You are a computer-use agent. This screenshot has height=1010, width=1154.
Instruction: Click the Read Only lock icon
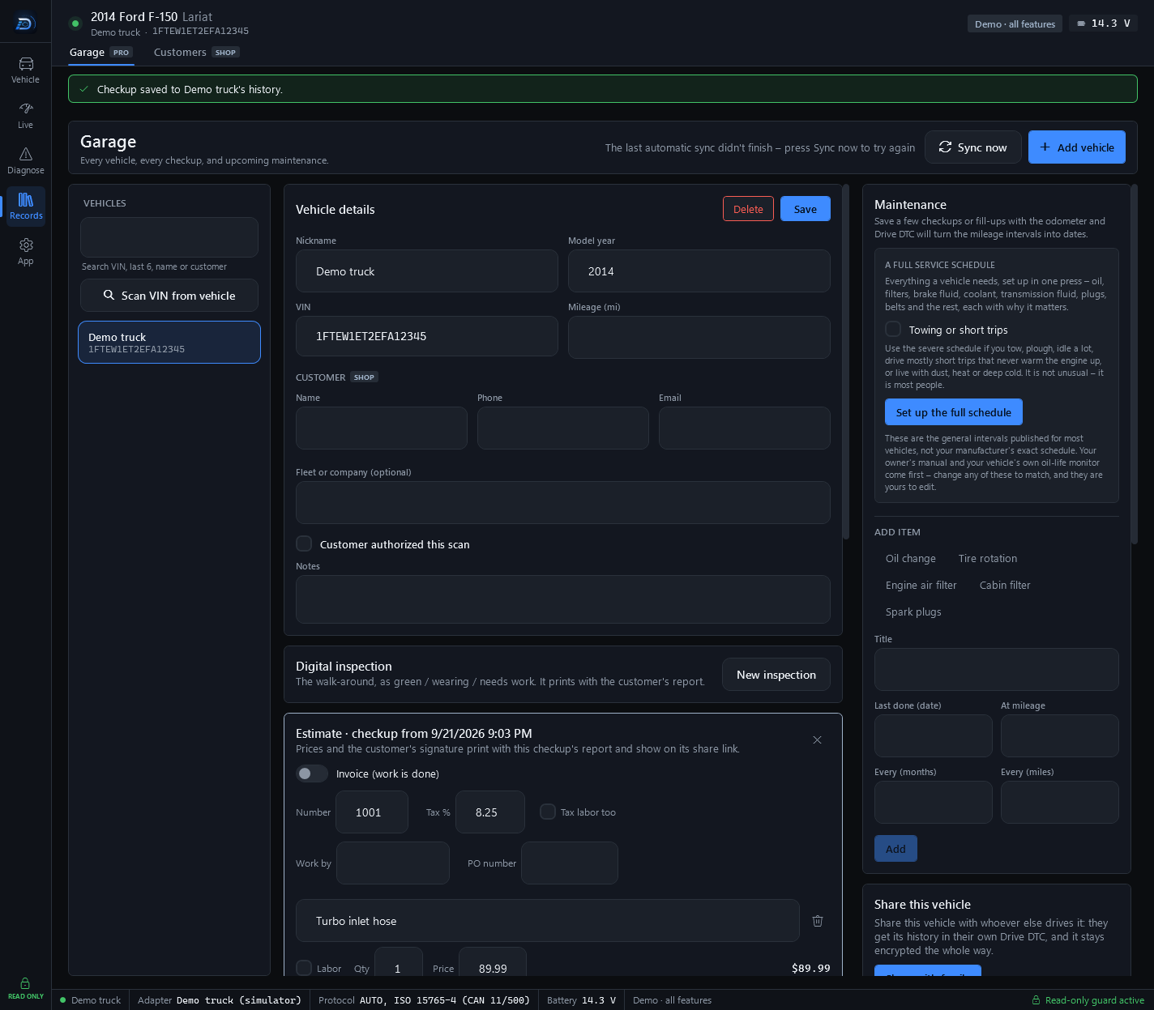(25, 983)
